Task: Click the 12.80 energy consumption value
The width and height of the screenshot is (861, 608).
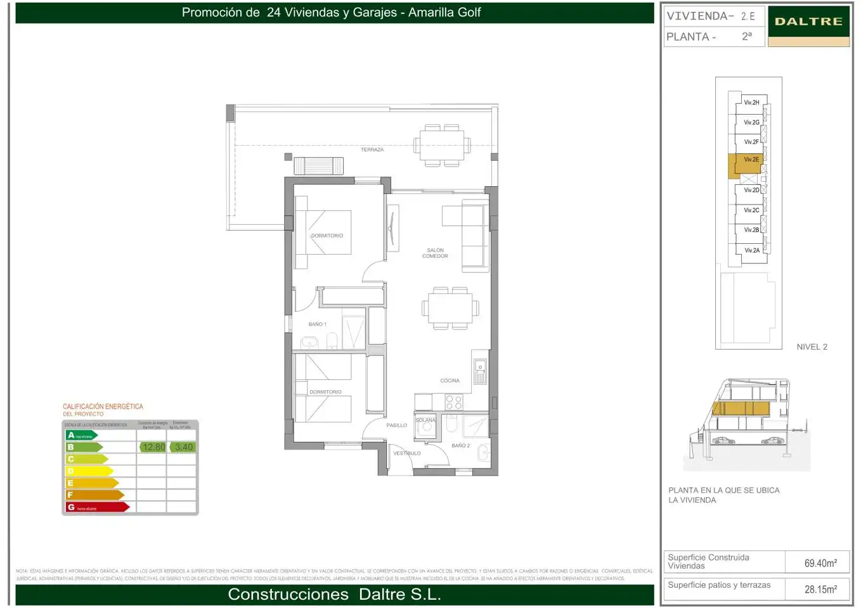Action: click(153, 447)
